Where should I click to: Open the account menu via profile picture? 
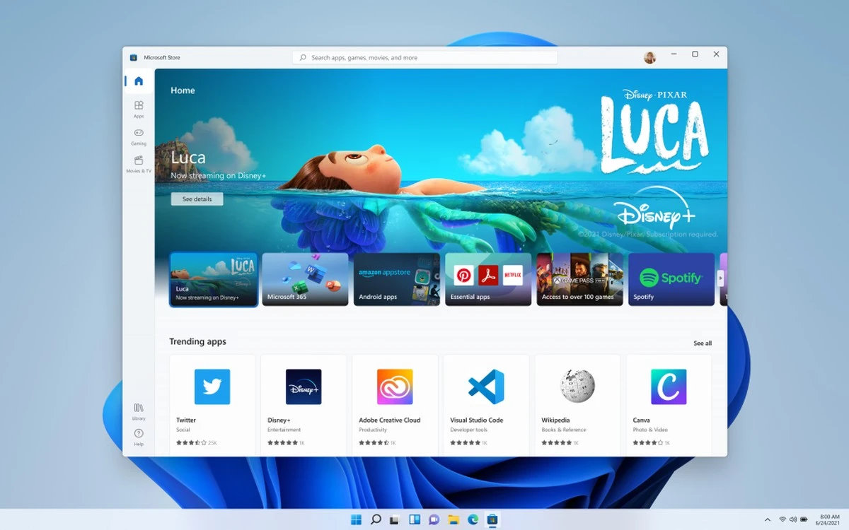coord(649,57)
